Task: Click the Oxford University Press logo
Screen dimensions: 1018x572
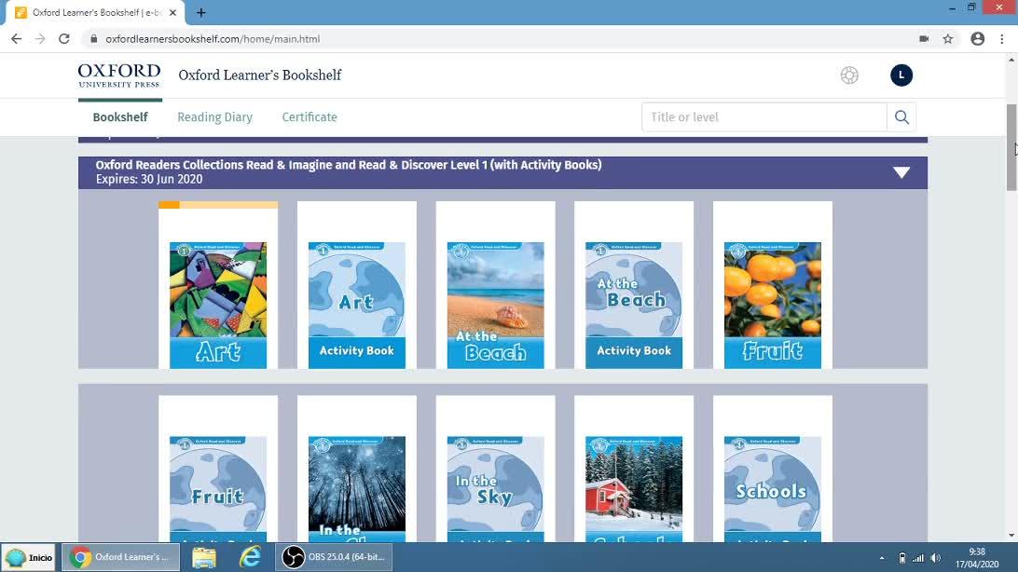Action: 119,75
